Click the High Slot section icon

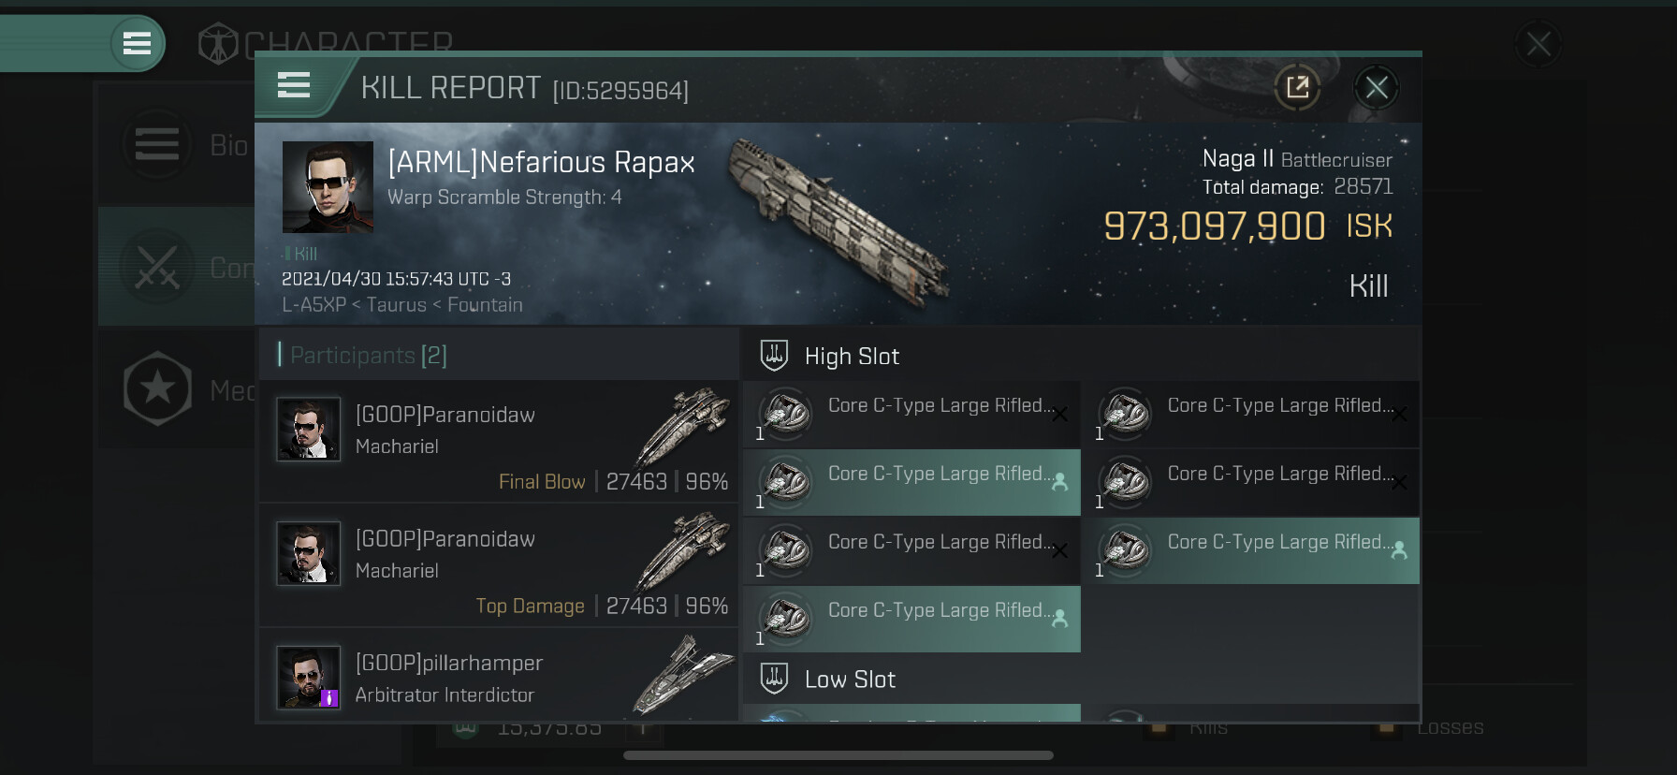pos(774,356)
